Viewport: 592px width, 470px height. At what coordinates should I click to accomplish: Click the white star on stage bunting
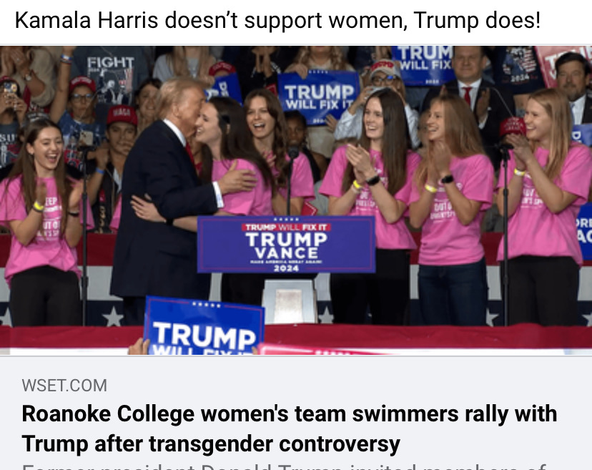click(113, 316)
